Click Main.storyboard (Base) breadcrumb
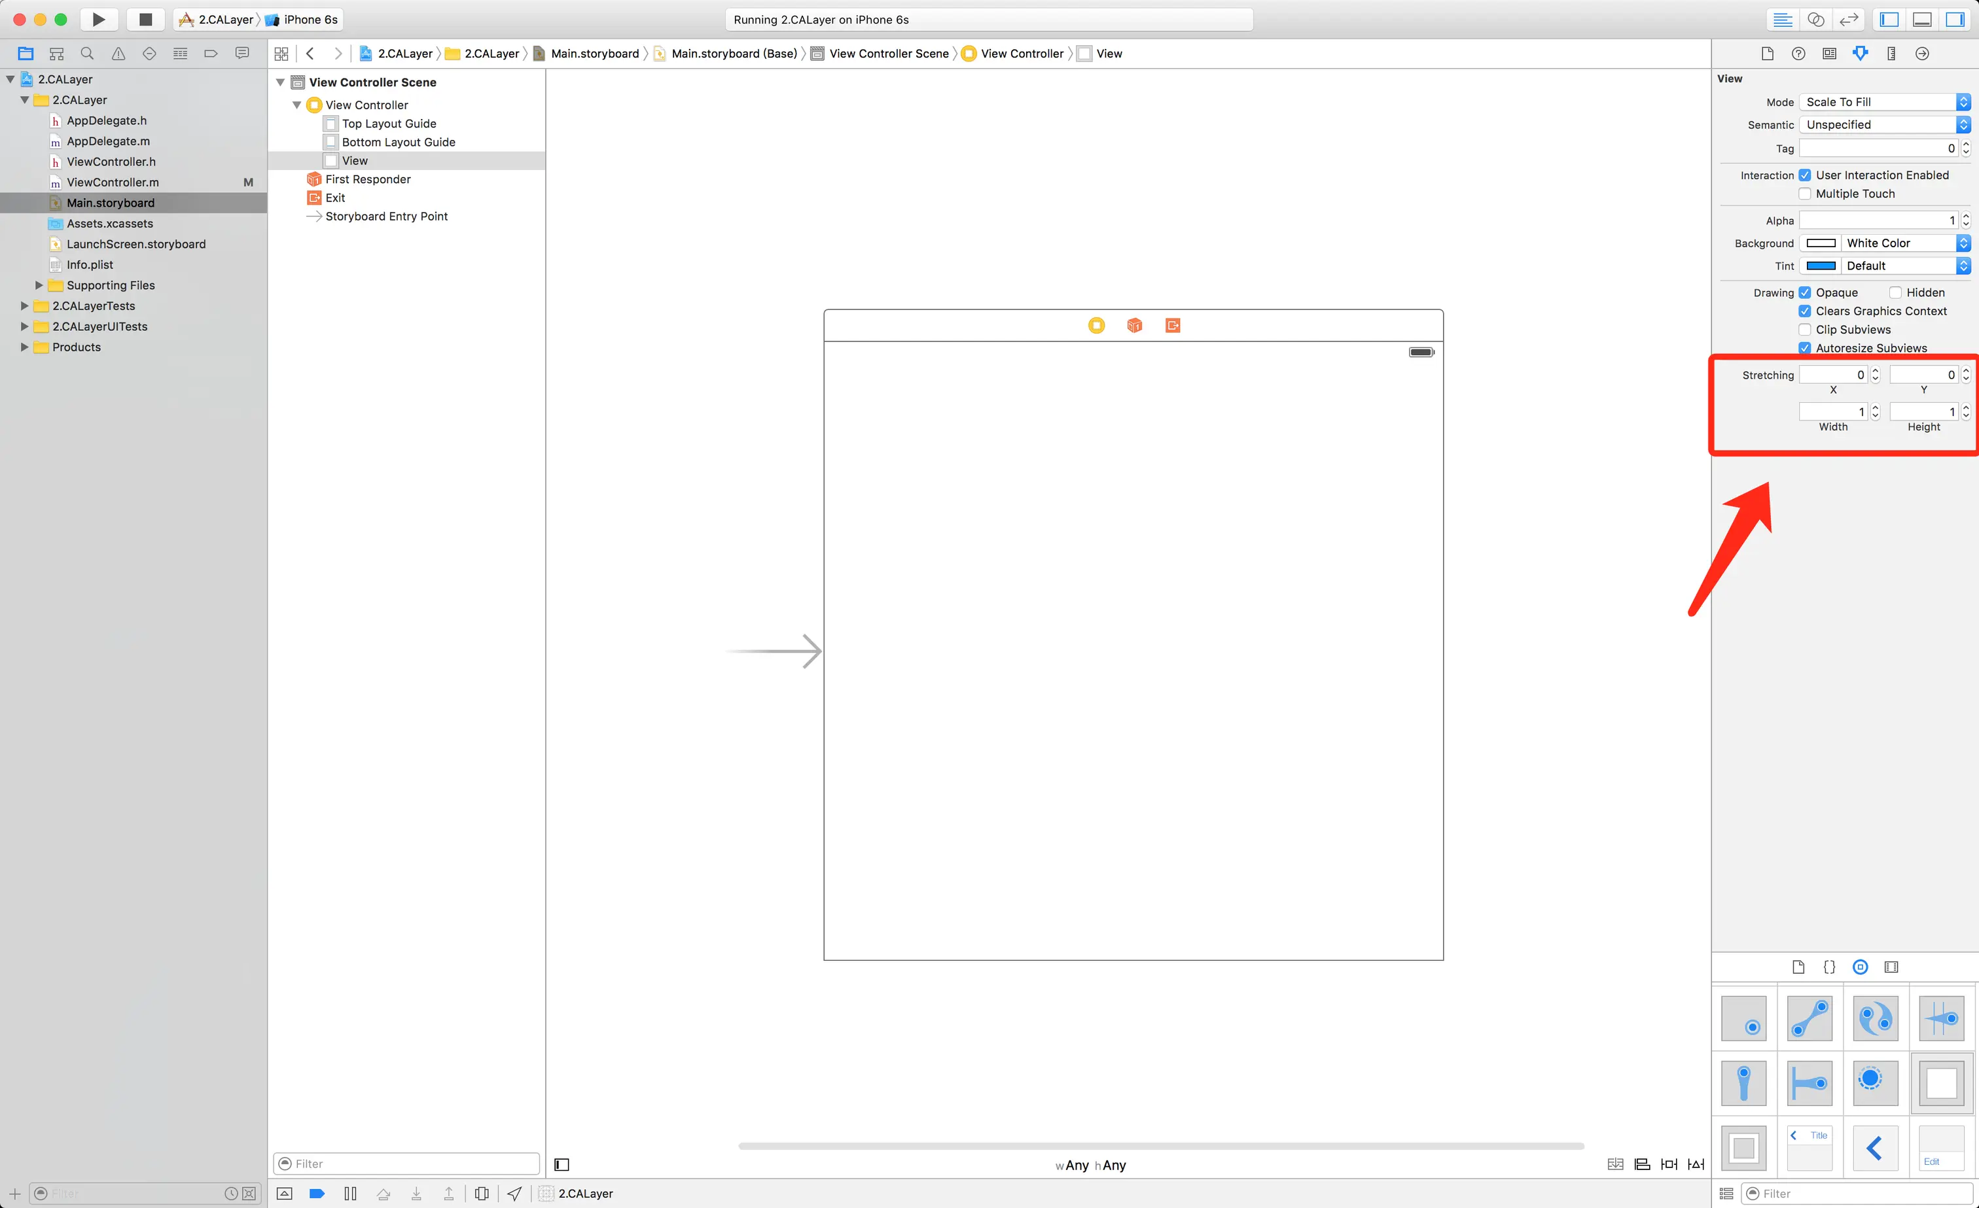The height and width of the screenshot is (1208, 1979). pos(733,54)
